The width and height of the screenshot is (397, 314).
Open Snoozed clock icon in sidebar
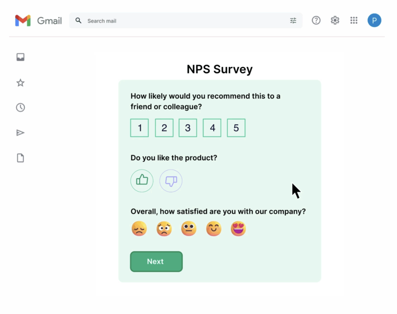pos(20,108)
